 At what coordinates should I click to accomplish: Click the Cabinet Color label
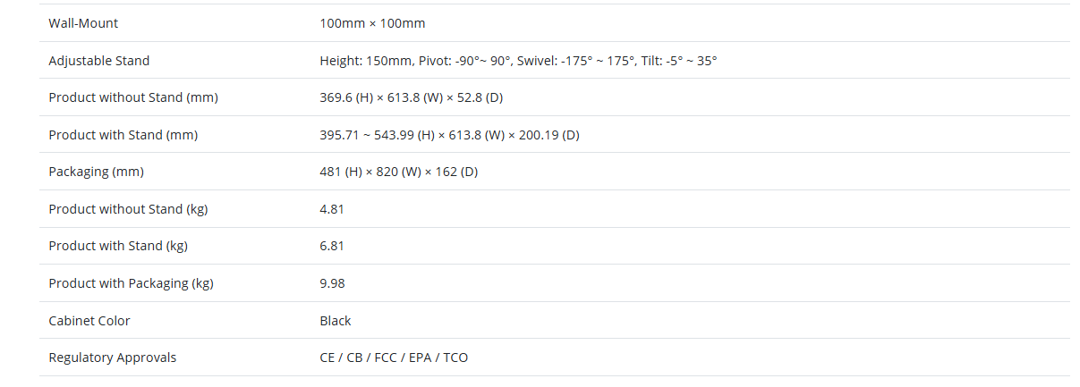[x=89, y=321]
